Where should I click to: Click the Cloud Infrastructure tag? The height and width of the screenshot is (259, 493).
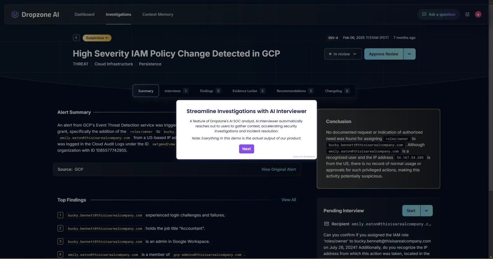click(114, 64)
